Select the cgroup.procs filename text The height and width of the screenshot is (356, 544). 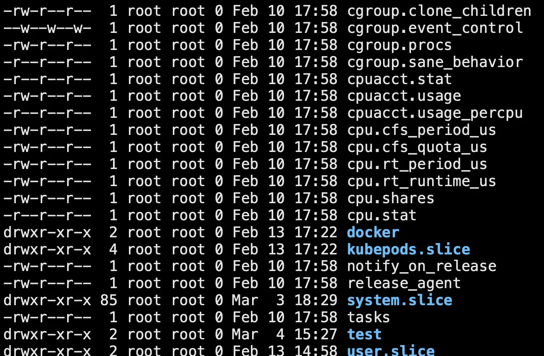(x=399, y=45)
